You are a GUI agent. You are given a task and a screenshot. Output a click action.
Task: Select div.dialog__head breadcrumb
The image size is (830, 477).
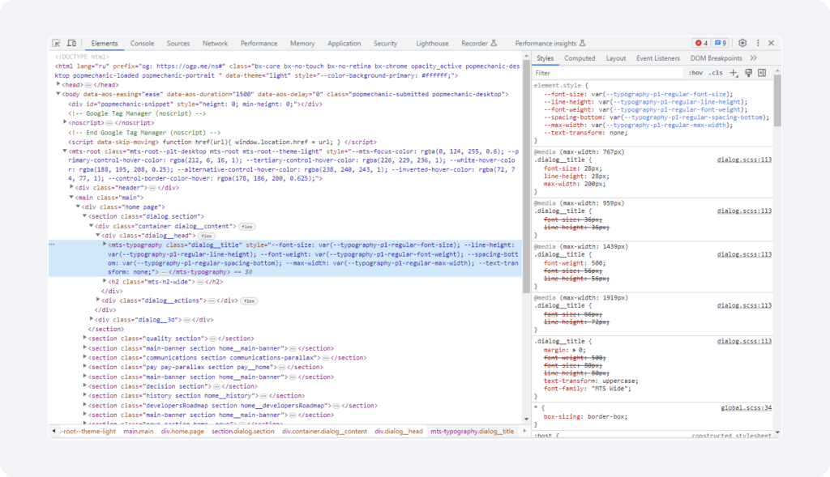coord(399,432)
